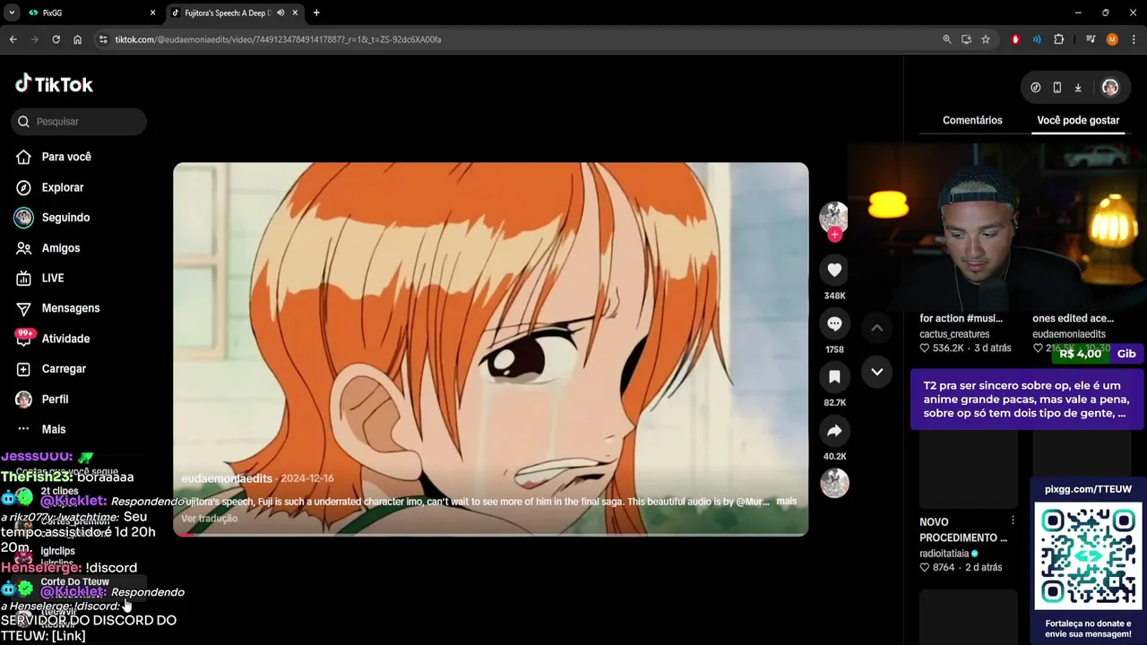Click zoom magnifier in address bar

coord(947,39)
